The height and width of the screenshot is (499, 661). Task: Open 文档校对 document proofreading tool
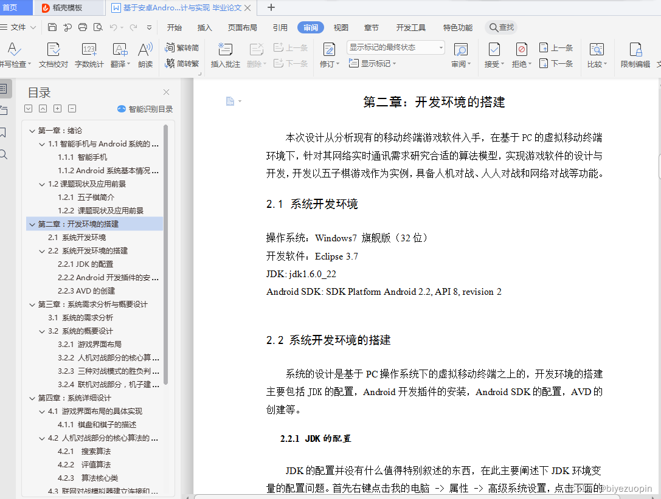click(54, 55)
